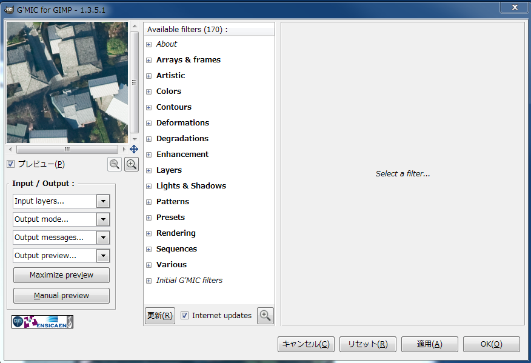Click the 'Select a filter...' placeholder text
Screen dimensions: 531x363
coord(402,174)
